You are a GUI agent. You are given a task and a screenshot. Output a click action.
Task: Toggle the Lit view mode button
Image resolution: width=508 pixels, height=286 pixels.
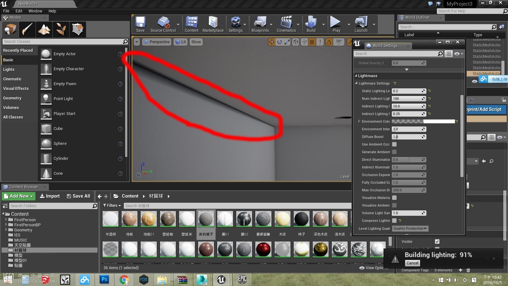(181, 42)
